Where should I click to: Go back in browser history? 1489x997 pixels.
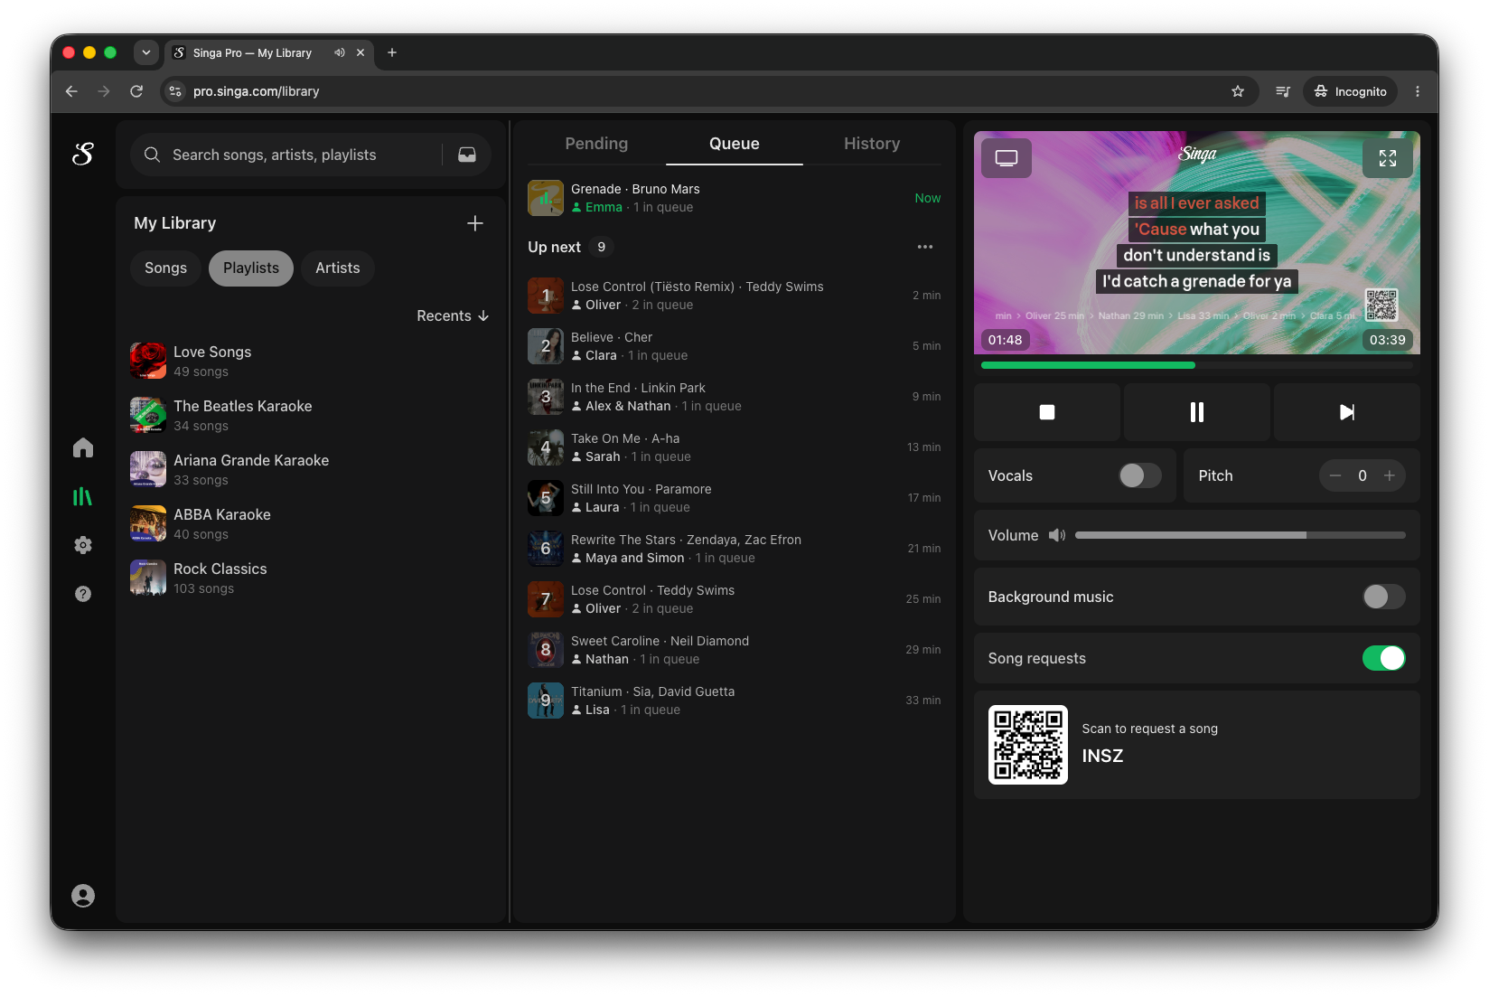point(71,91)
